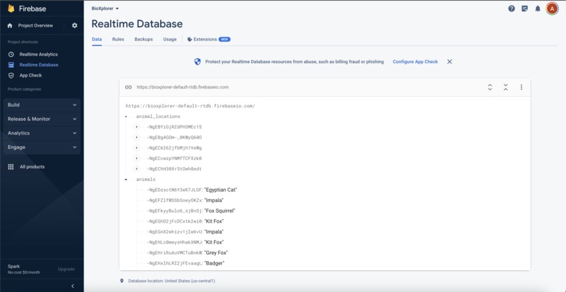Expand node -NgEChH30Xr5tOwh8edt
Viewport: 566px width, 292px height.
coord(136,169)
